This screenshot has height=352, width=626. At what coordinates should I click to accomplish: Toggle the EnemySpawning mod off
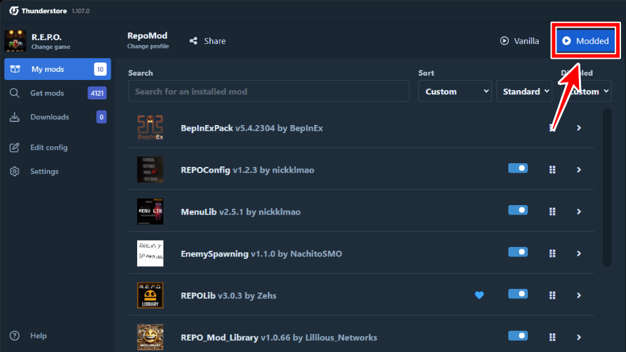click(518, 252)
